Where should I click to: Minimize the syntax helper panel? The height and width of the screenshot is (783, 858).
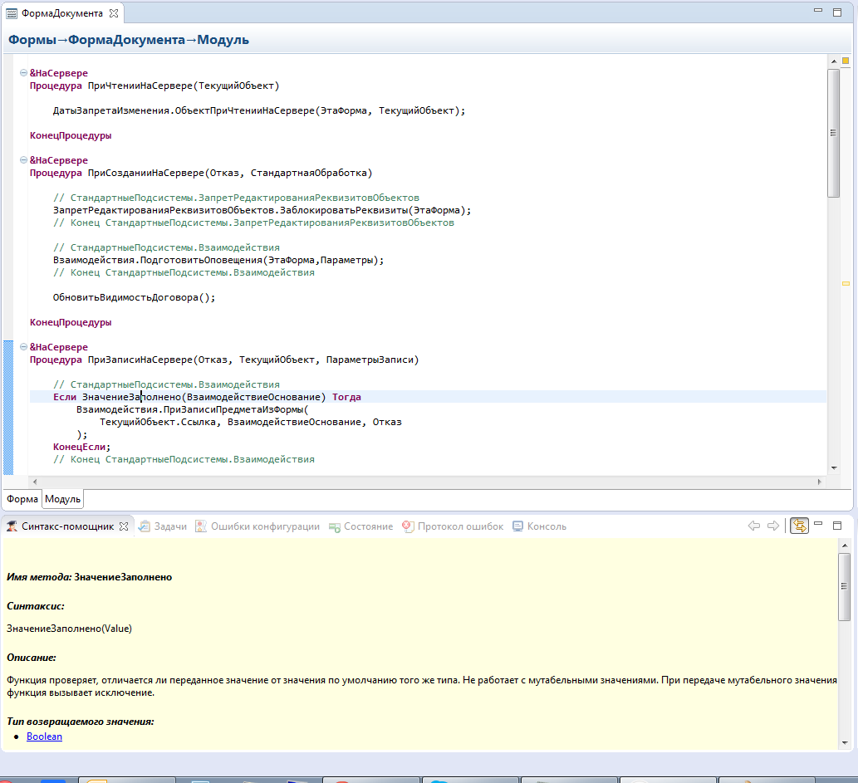point(818,524)
